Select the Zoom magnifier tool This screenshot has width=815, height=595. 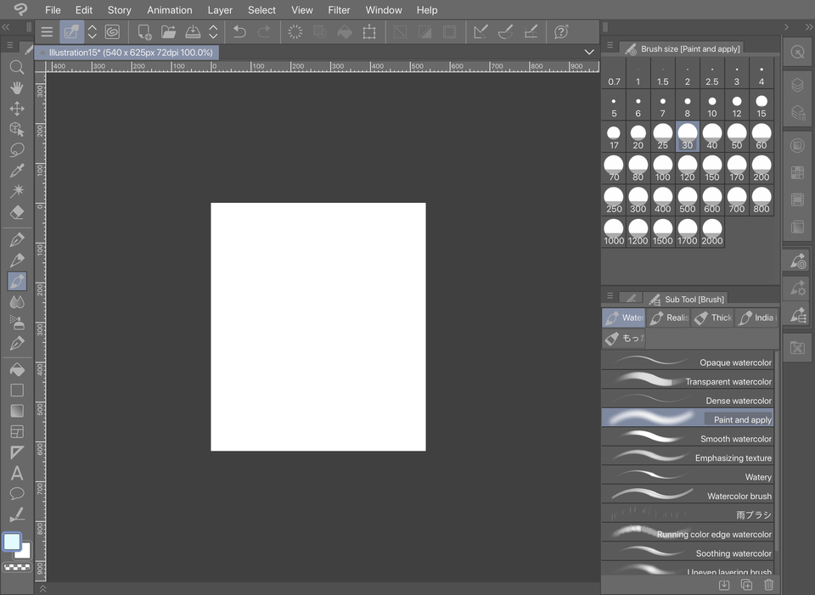point(17,67)
